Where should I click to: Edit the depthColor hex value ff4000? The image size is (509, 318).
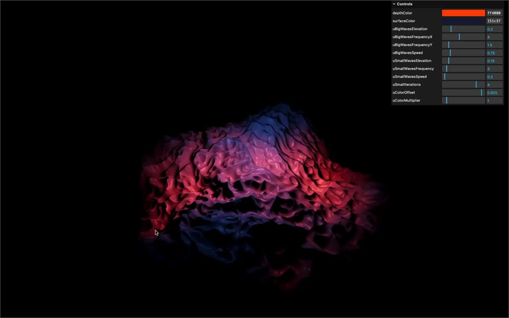[494, 13]
